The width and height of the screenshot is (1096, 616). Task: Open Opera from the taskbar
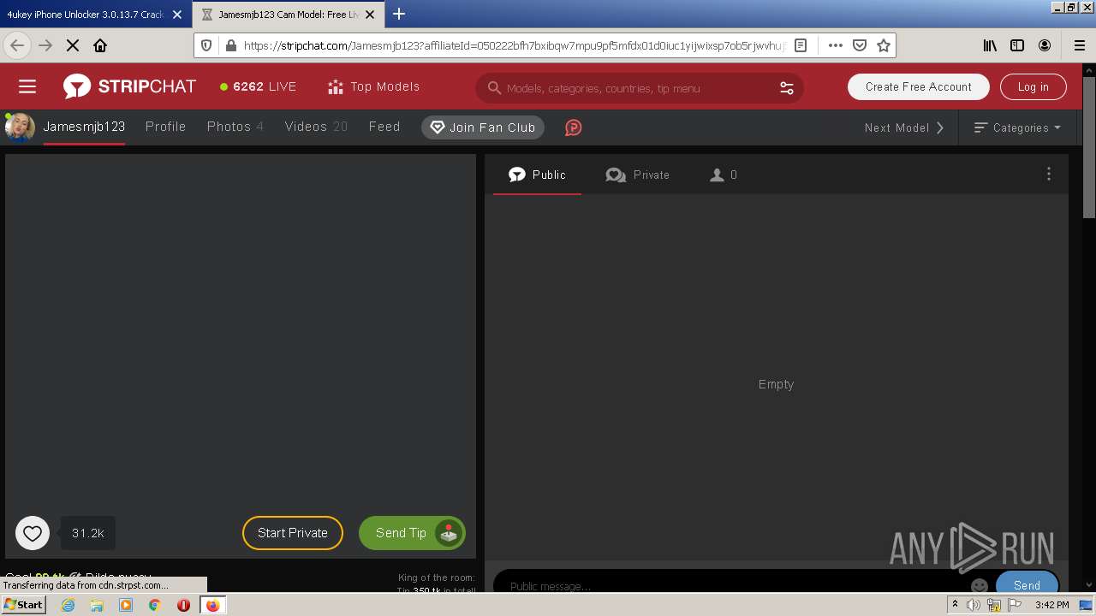click(x=183, y=605)
